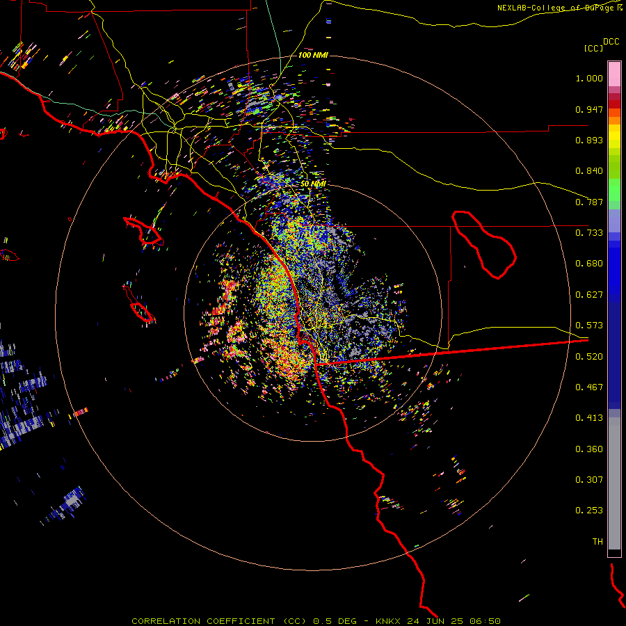
Task: Click the [CC] unit label
Action: (593, 48)
